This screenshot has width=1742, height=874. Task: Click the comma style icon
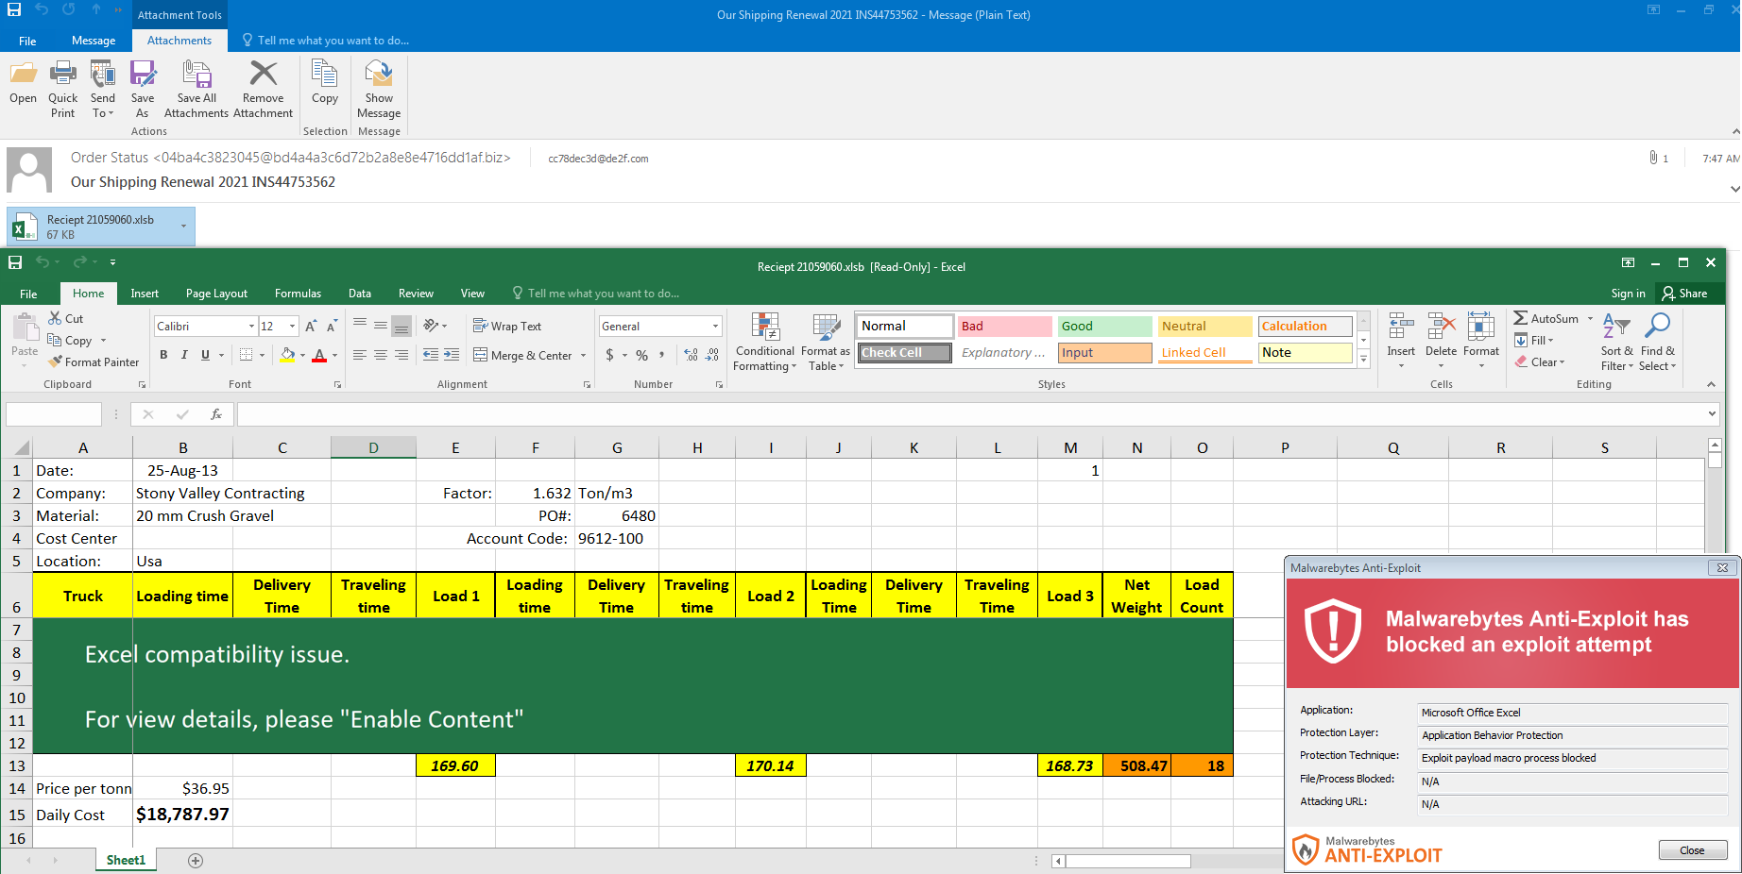tap(661, 355)
